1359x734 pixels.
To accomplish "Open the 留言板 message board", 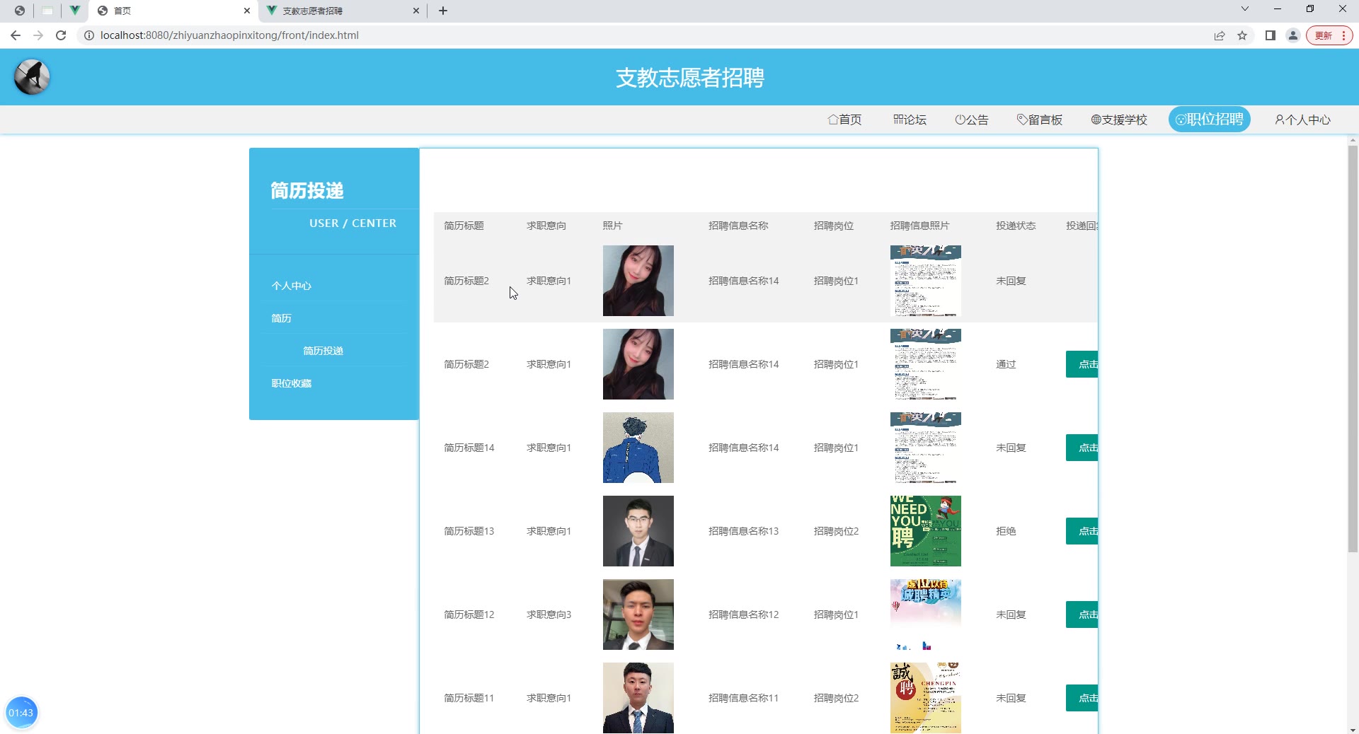I will [x=1039, y=120].
